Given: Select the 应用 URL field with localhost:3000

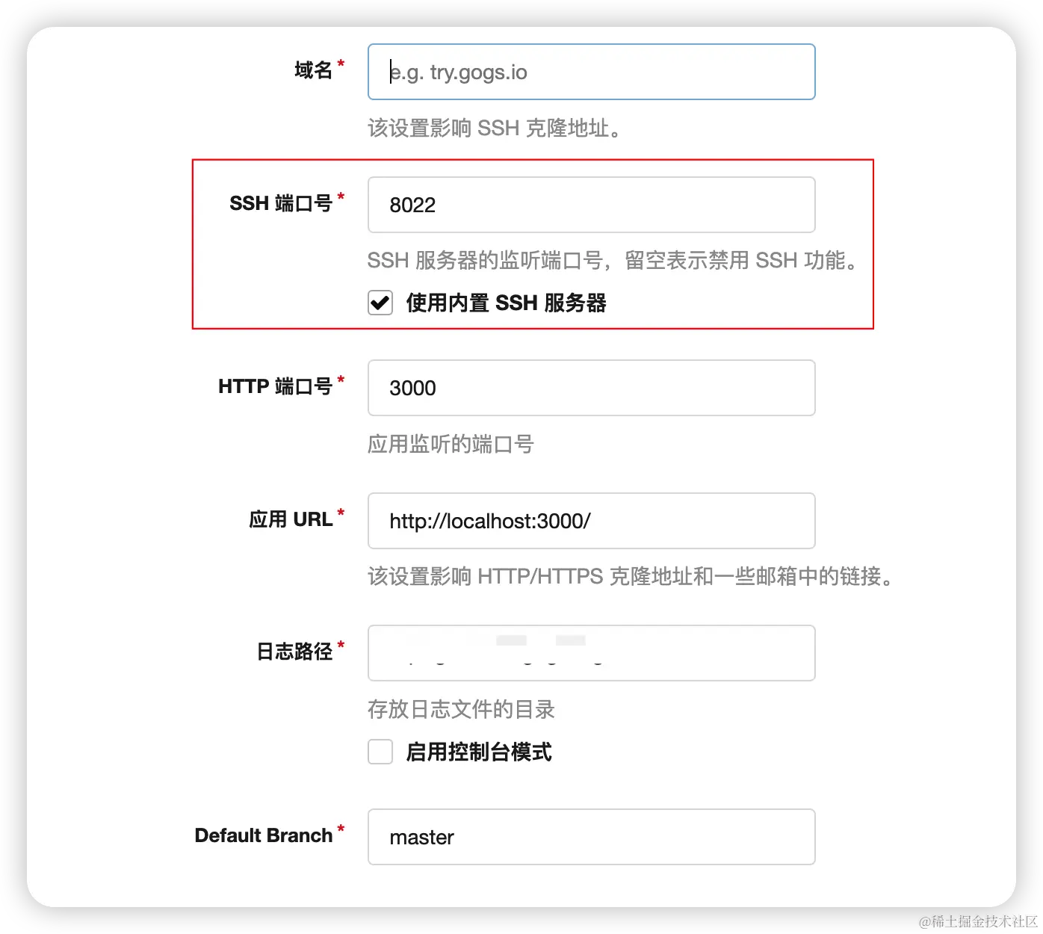Looking at the screenshot, I should click(590, 521).
